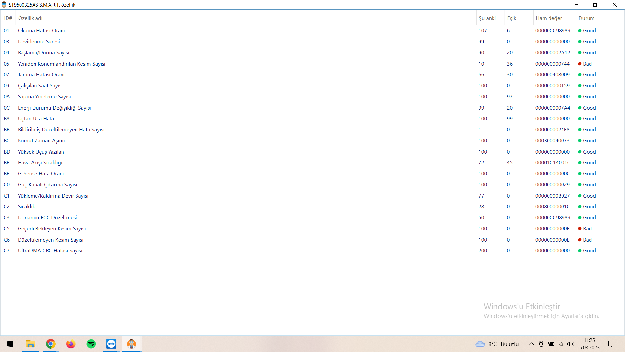Sort by Özellik adı column header
Image resolution: width=625 pixels, height=352 pixels.
(30, 18)
